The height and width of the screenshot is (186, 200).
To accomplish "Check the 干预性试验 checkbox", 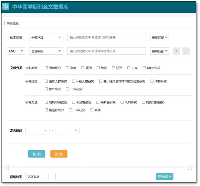I will point(74,102).
